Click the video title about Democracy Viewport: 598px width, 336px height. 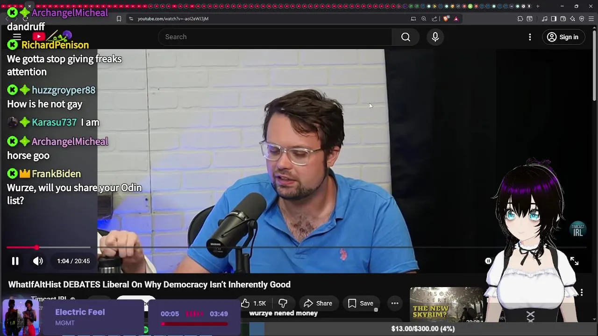149,285
